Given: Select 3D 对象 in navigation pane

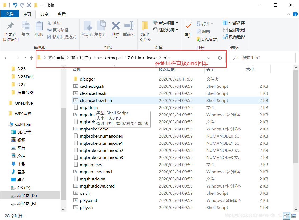Looking at the screenshot, I should click(x=24, y=132).
